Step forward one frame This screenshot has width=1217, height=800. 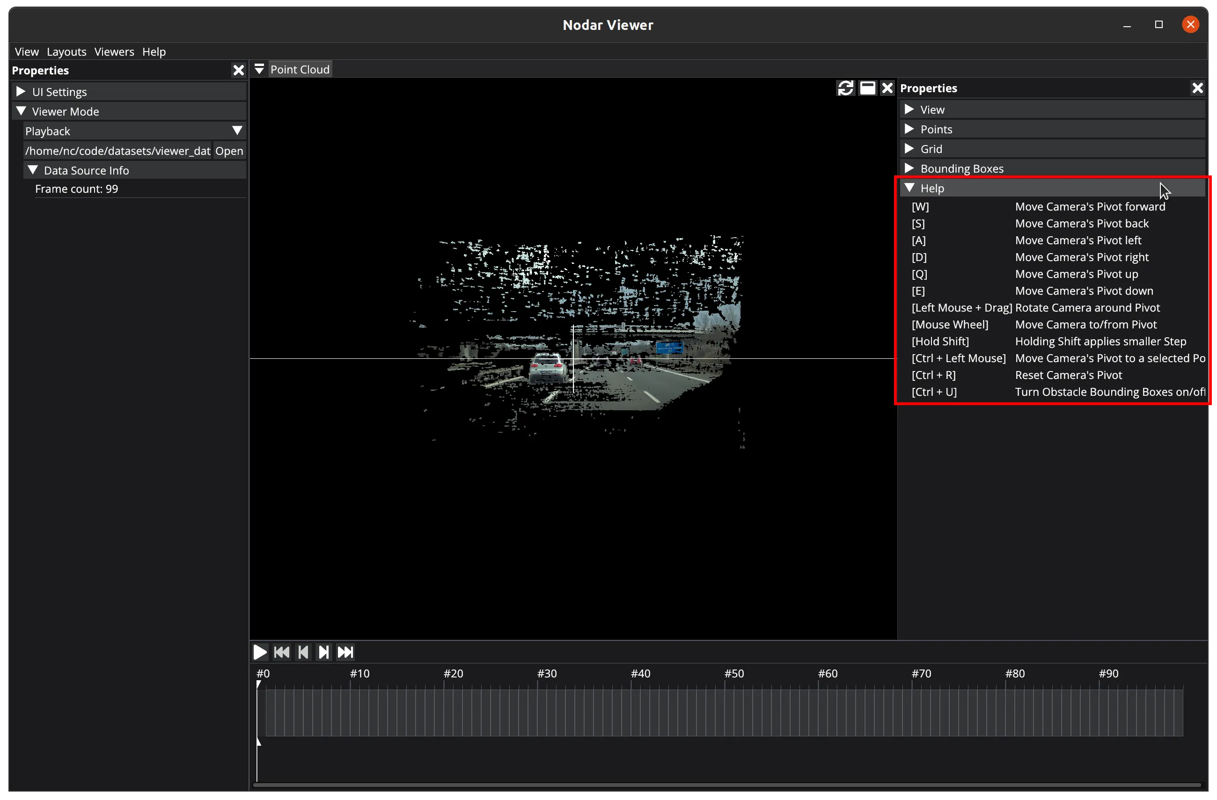pos(324,652)
